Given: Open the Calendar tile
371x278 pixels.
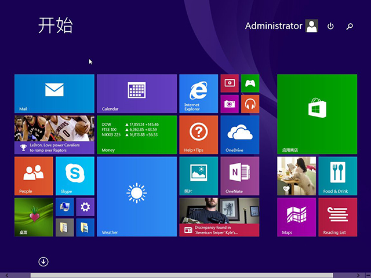Looking at the screenshot, I should [x=137, y=93].
